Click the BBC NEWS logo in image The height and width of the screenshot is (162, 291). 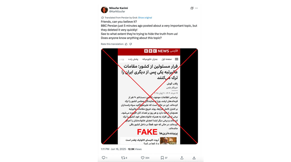tap(157, 51)
